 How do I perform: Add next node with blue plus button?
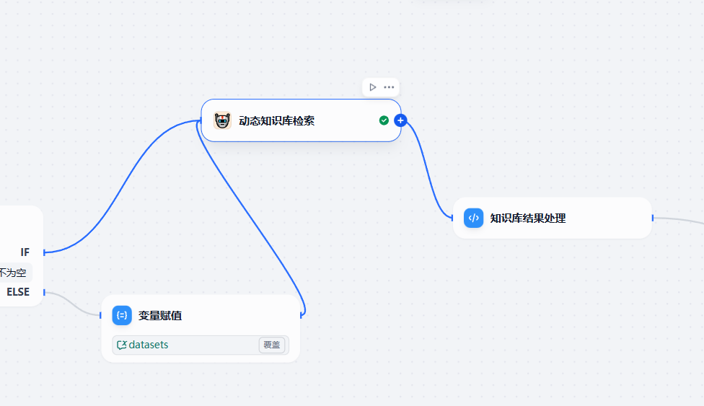tap(401, 120)
